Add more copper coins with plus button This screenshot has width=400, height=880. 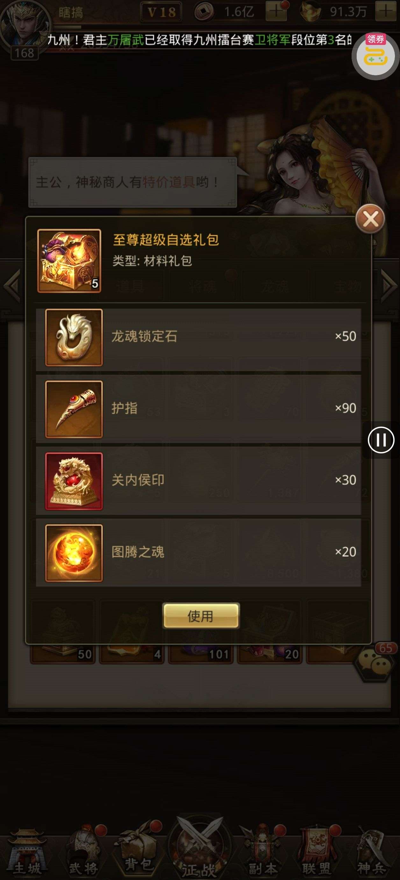pos(276,11)
